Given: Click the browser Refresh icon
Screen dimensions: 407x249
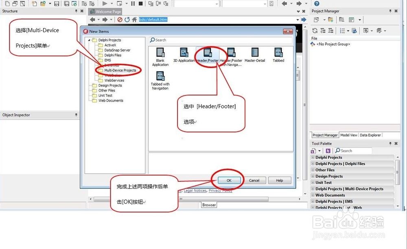Looking at the screenshot, I should [x=127, y=20].
